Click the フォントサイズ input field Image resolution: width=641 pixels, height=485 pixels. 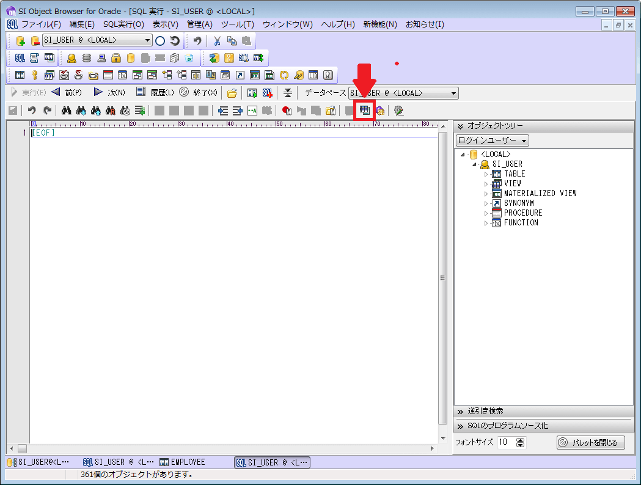coord(506,442)
